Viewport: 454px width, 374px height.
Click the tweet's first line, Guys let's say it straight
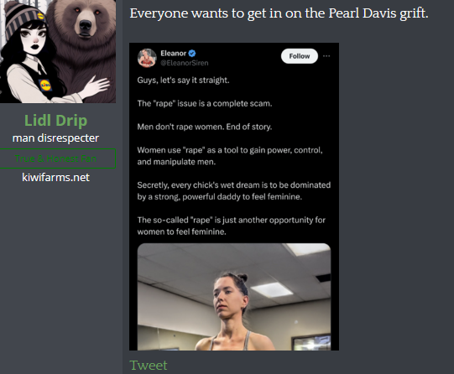click(183, 81)
